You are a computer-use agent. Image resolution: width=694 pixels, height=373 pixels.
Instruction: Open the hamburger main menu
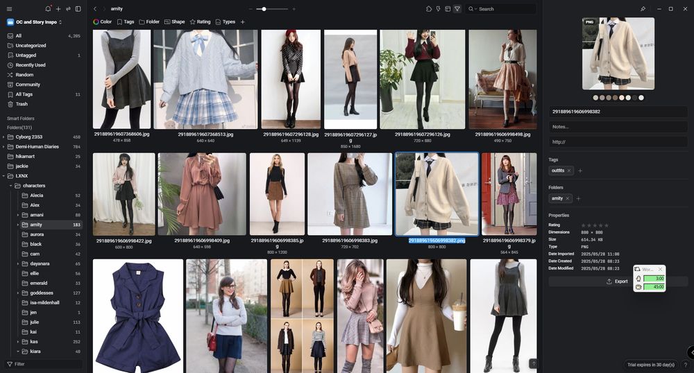coord(9,9)
